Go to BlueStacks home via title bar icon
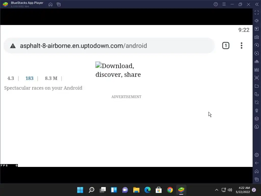Image resolution: width=261 pixels, height=196 pixels. pyautogui.click(x=50, y=5)
